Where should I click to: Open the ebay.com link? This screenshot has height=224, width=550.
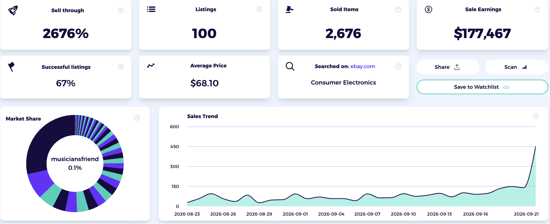point(363,66)
